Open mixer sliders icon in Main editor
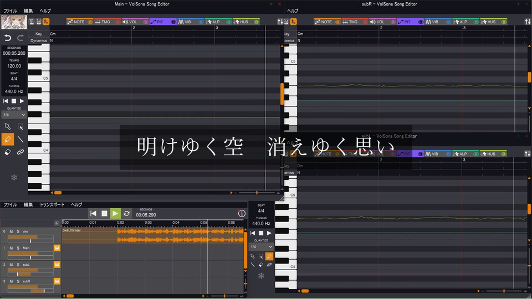Viewport: 532px width, 299px height. click(280, 22)
